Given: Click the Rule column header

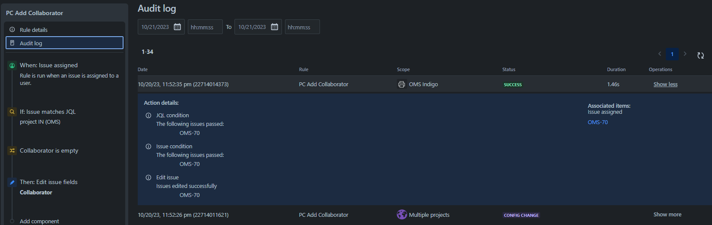Looking at the screenshot, I should pyautogui.click(x=304, y=69).
